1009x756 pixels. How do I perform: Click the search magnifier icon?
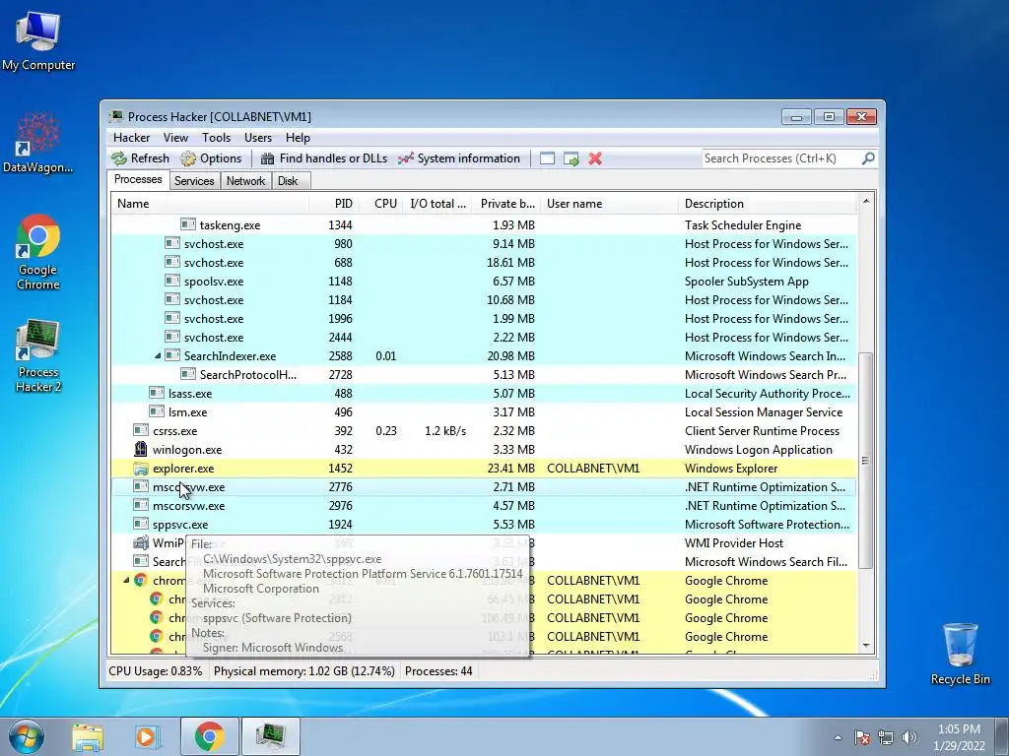[x=868, y=158]
